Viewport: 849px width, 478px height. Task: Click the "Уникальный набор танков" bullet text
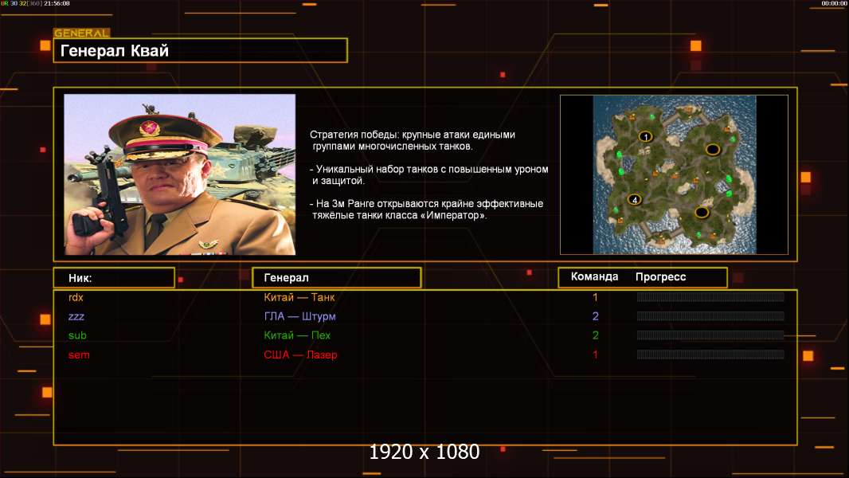point(429,174)
